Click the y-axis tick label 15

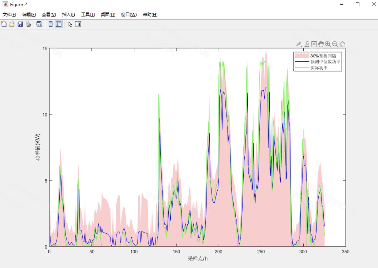(x=45, y=49)
